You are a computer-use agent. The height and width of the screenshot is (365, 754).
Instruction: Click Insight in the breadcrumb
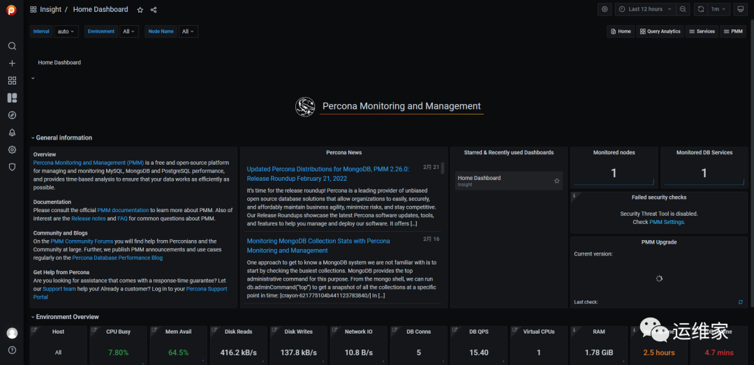click(50, 10)
